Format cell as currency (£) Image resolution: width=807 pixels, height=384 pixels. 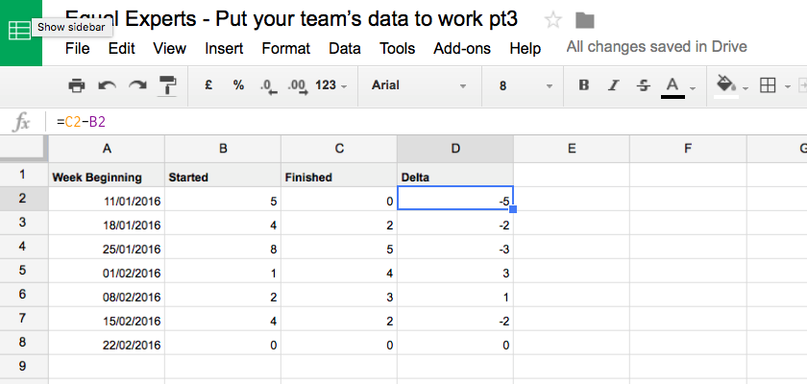coord(208,85)
